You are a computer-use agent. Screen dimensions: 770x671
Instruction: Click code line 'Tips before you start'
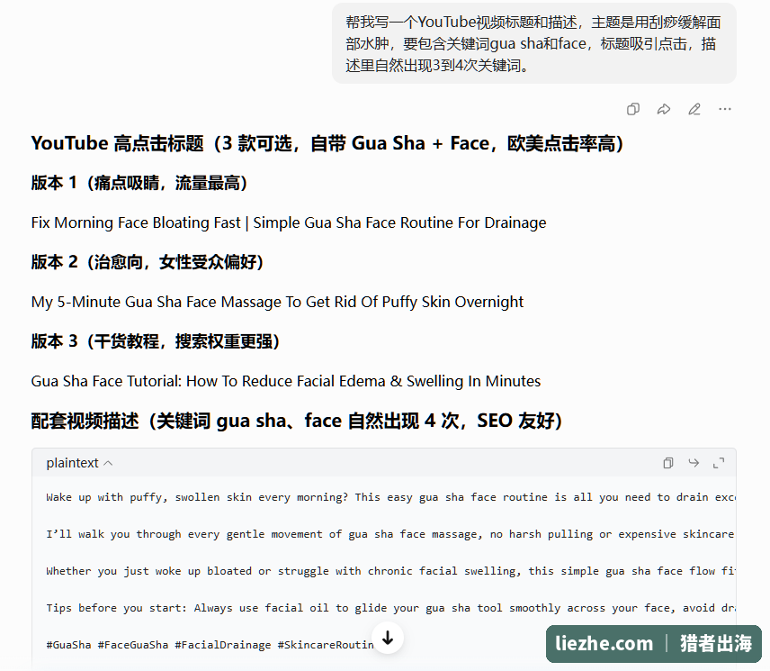pos(391,608)
